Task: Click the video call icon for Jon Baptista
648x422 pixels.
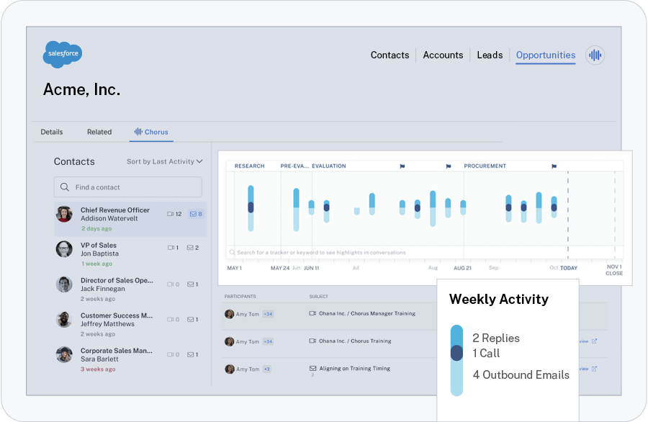Action: click(x=171, y=248)
